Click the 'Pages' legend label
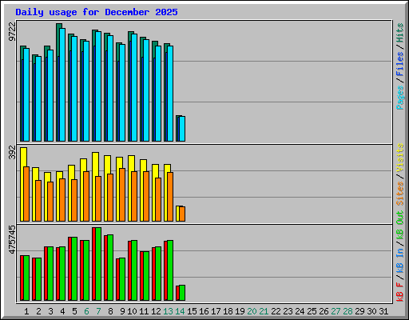409x320 pixels. [x=400, y=98]
